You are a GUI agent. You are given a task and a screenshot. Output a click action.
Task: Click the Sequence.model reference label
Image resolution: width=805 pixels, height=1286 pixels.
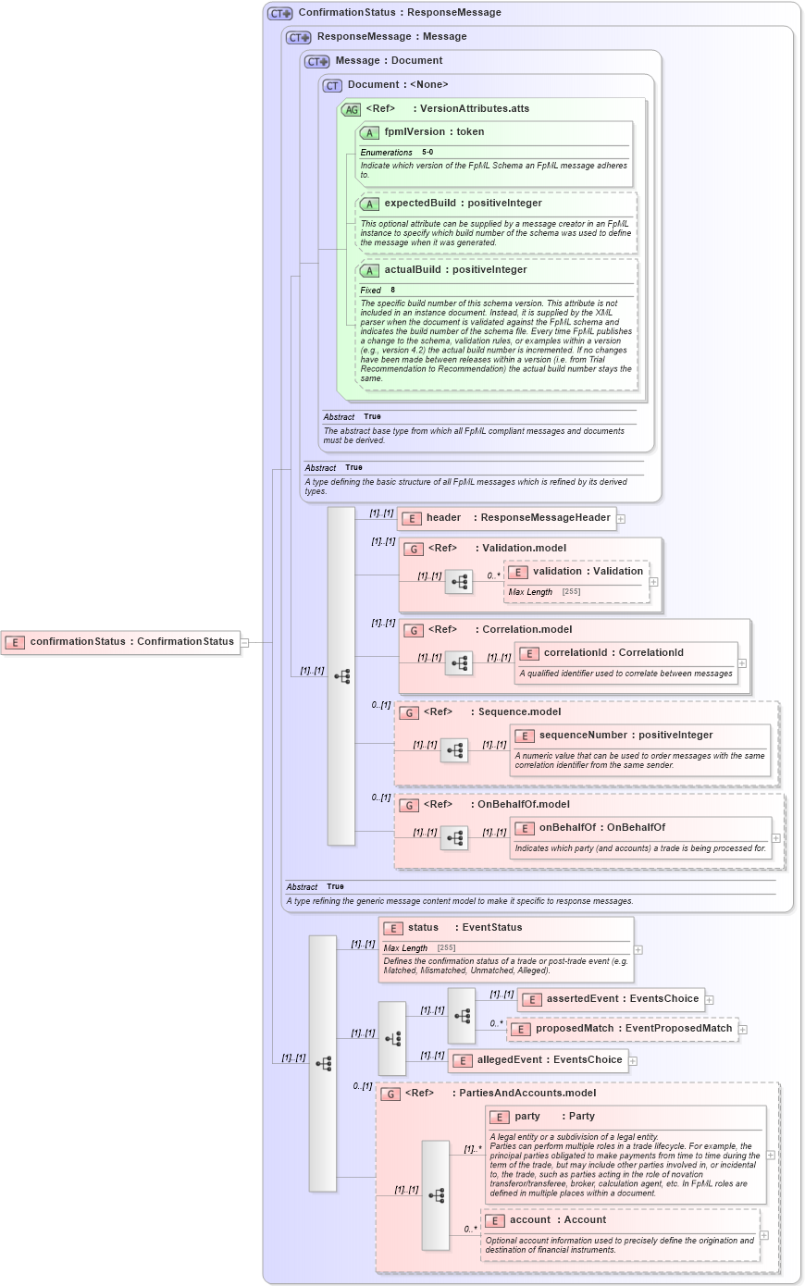point(520,712)
